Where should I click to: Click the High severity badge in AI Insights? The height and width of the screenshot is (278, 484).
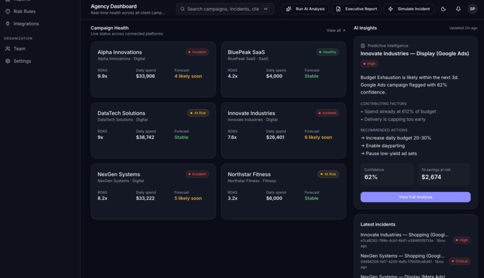tap(369, 64)
